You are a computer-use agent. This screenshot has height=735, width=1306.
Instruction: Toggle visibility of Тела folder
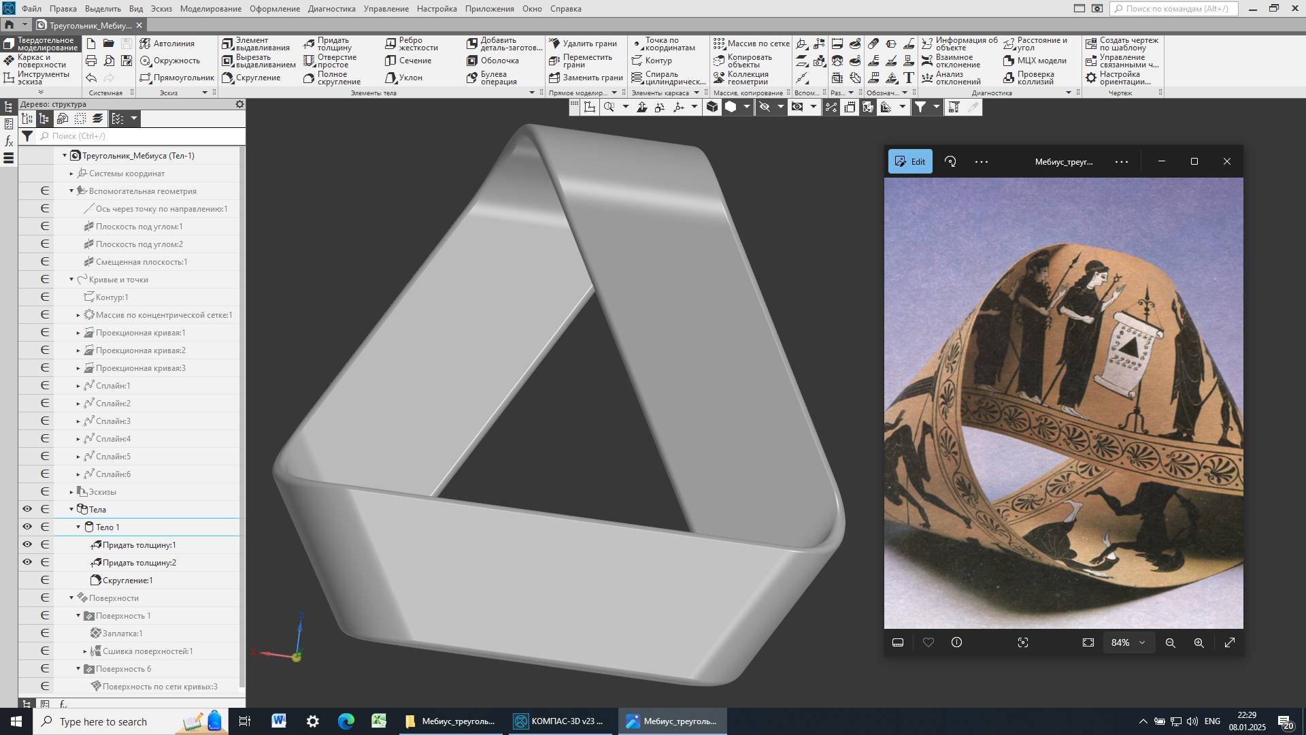click(27, 509)
